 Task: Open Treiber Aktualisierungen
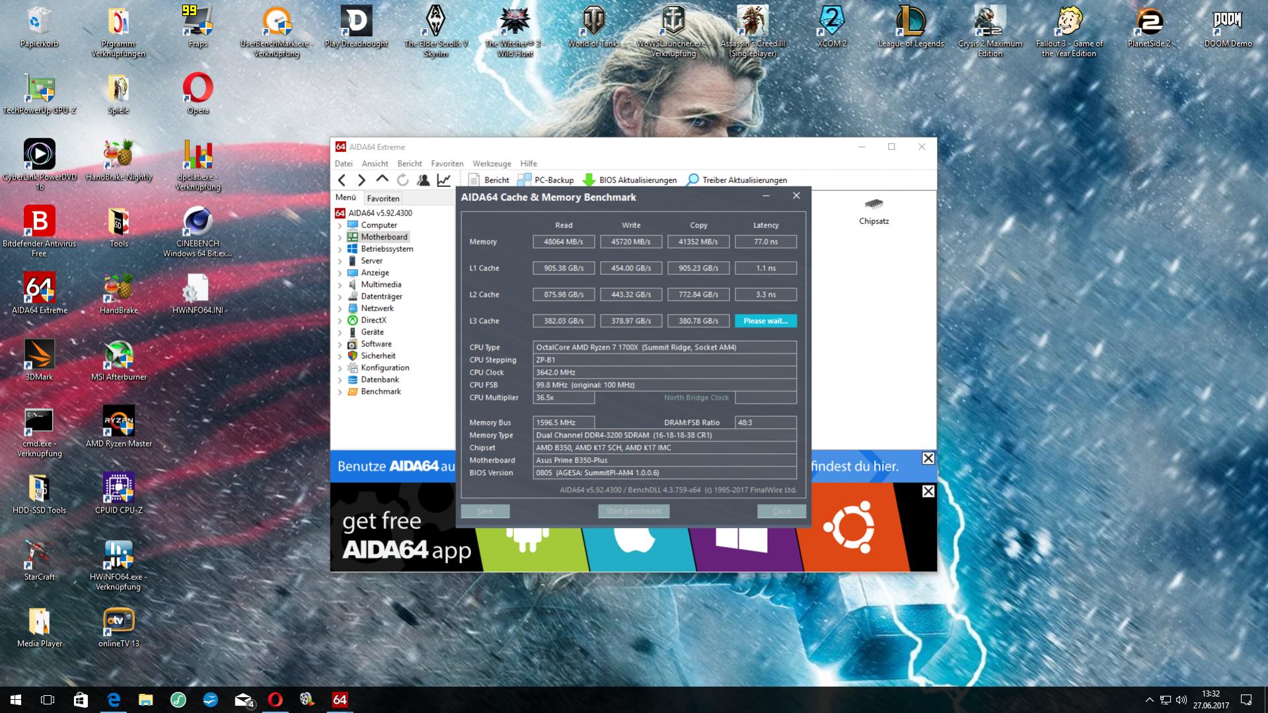pos(737,180)
